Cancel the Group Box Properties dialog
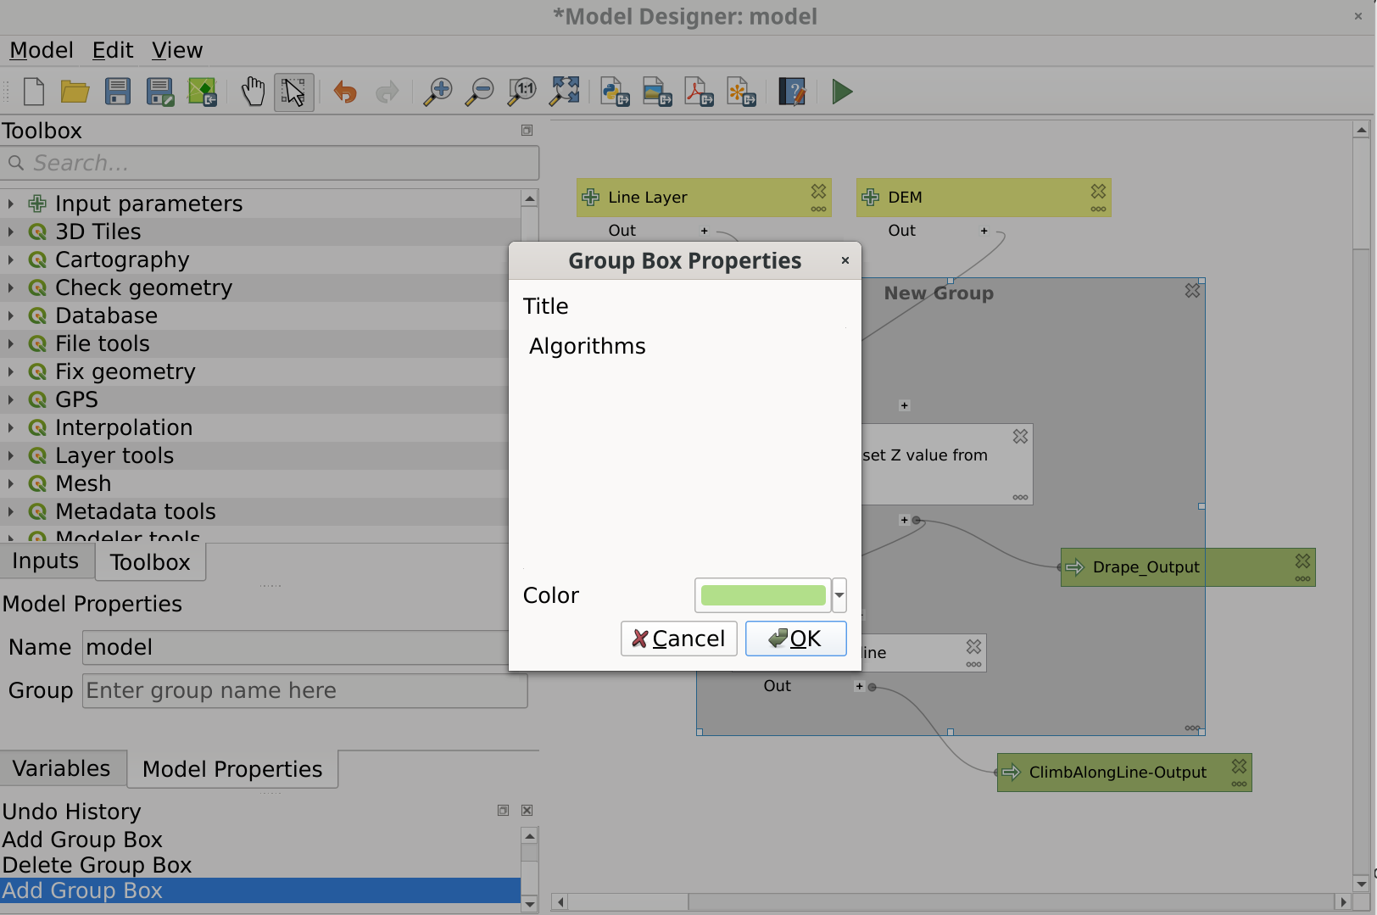Screen dimensions: 1377x915 678,639
